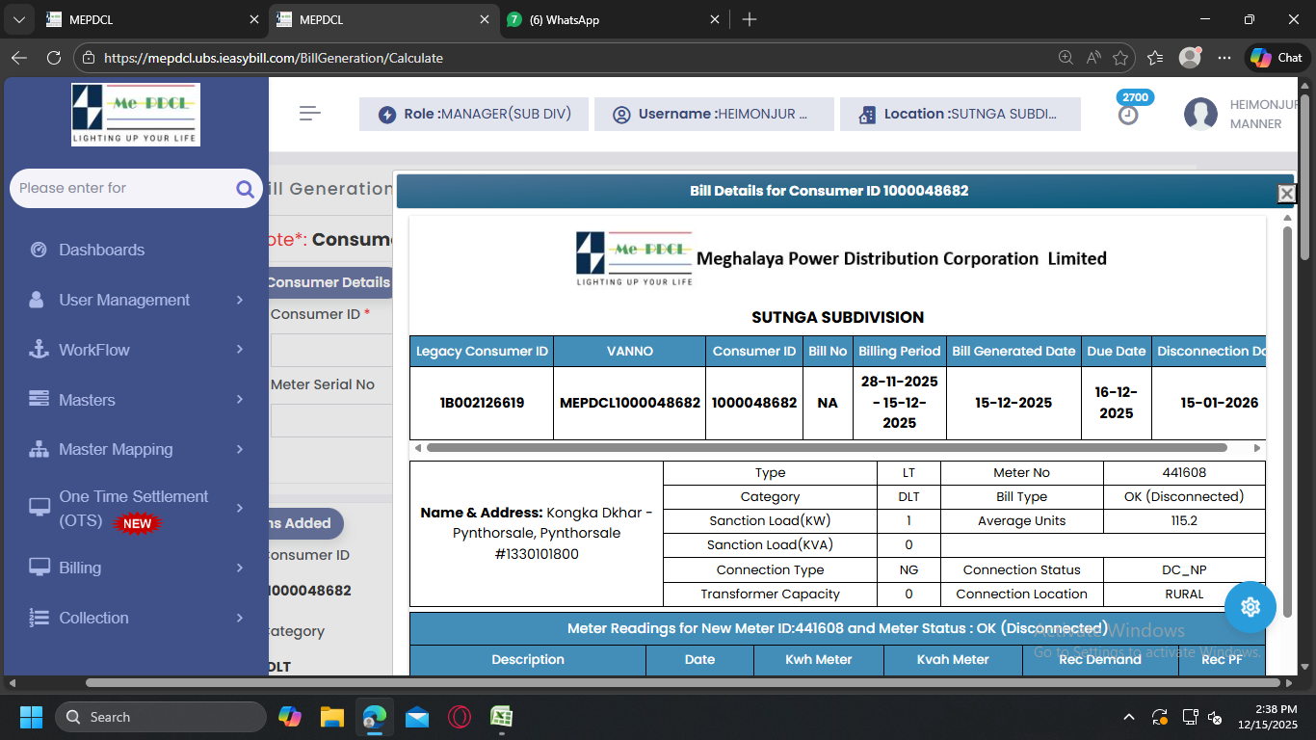Click the bill table horizontal scrollbar

point(826,448)
